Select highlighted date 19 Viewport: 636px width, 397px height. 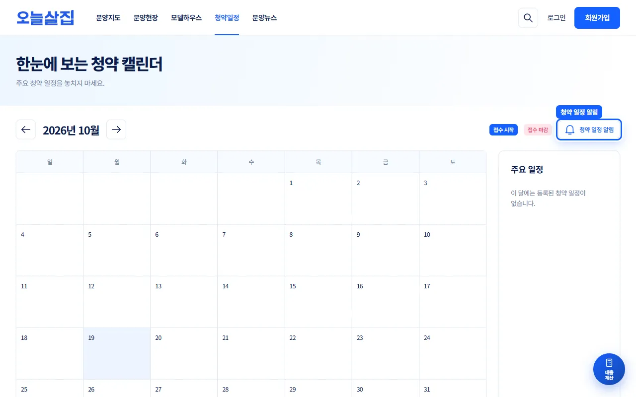tap(117, 353)
